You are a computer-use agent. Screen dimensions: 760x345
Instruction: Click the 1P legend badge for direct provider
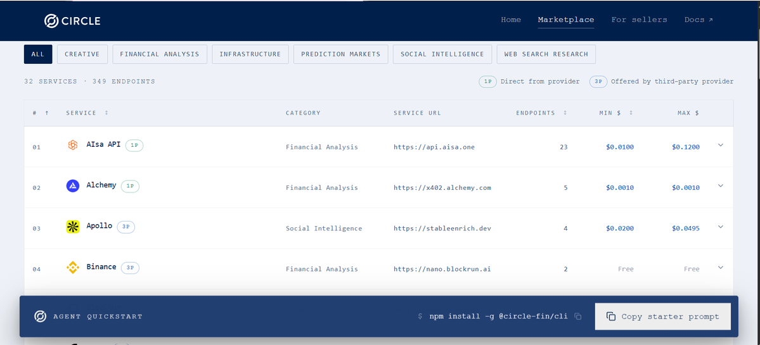(x=487, y=82)
